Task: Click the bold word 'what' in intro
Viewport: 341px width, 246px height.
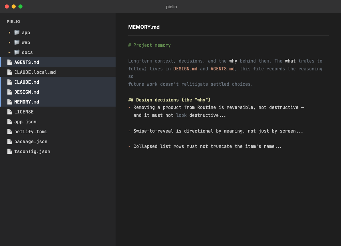Action: point(290,61)
